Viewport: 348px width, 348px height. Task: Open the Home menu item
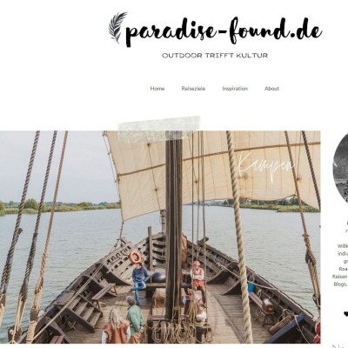(157, 89)
